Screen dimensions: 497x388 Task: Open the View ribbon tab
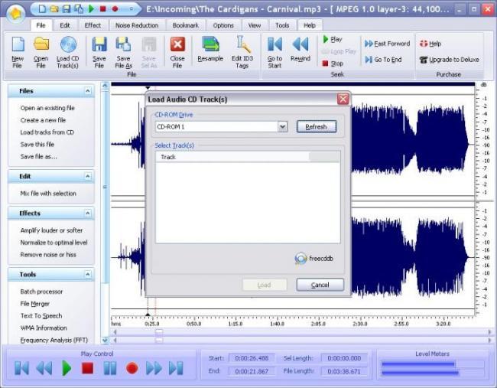click(255, 25)
